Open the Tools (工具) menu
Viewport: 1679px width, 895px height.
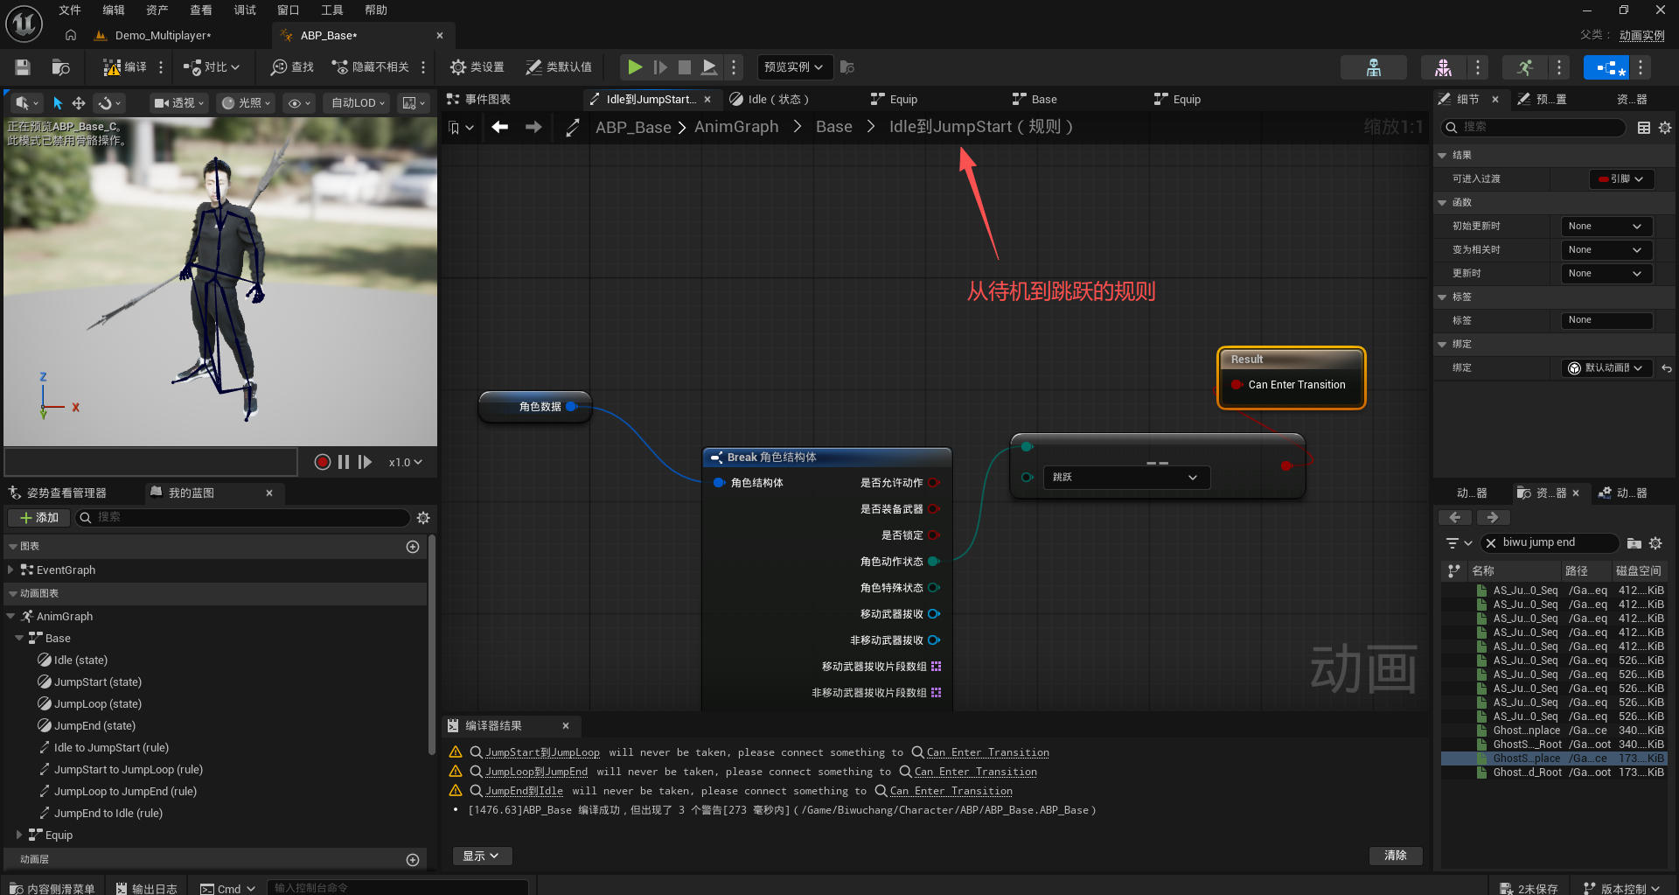click(x=331, y=10)
